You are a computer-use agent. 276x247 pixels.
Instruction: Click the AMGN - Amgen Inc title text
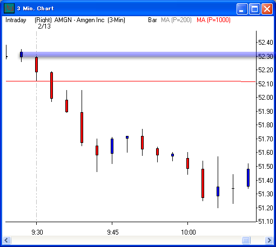click(79, 20)
